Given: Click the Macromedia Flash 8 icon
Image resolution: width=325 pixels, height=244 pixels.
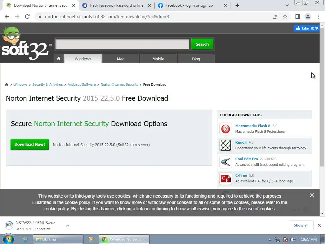Looking at the screenshot, I should pos(226,129).
